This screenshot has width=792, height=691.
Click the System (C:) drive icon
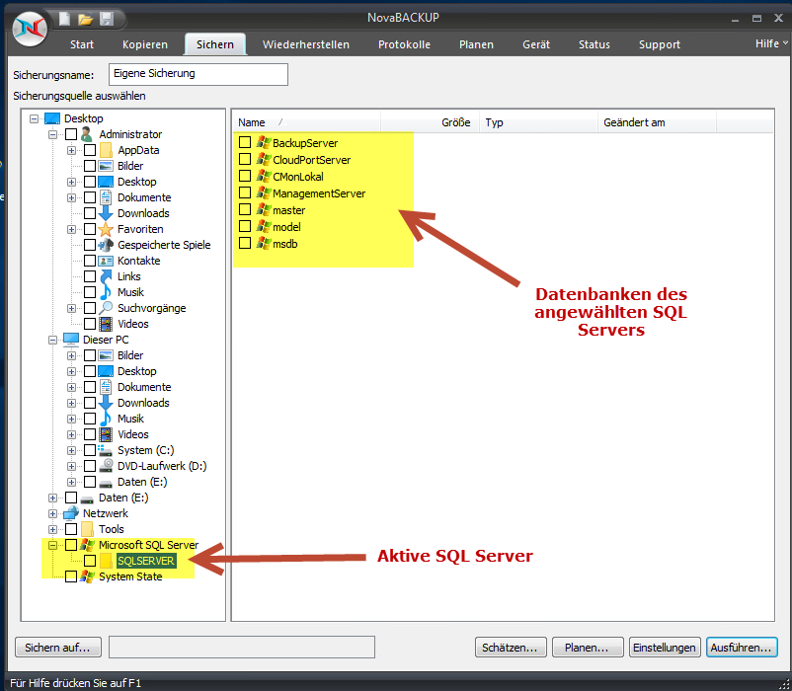pyautogui.click(x=106, y=450)
